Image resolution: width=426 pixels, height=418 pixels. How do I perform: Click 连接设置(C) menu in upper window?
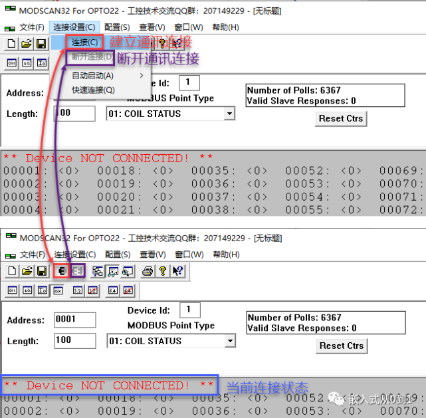tap(74, 27)
